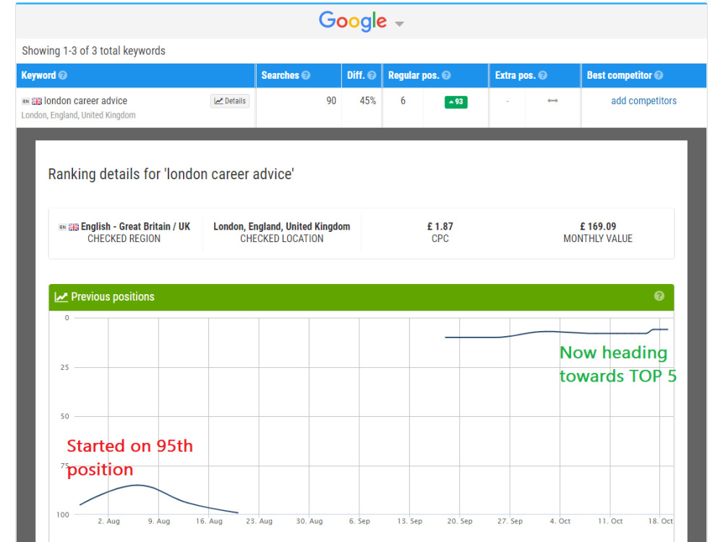Sort by the Best competitor column header

[620, 75]
